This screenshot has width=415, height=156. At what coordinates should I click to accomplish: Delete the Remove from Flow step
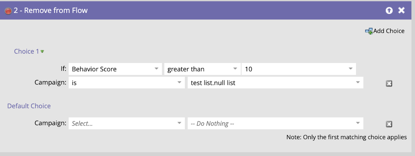402,10
